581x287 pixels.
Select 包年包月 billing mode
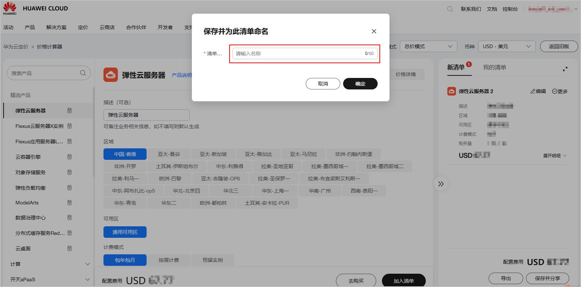125,260
